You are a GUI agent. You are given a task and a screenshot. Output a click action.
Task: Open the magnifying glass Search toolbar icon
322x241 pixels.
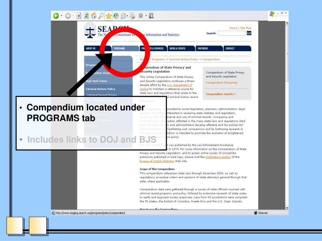(x=101, y=16)
